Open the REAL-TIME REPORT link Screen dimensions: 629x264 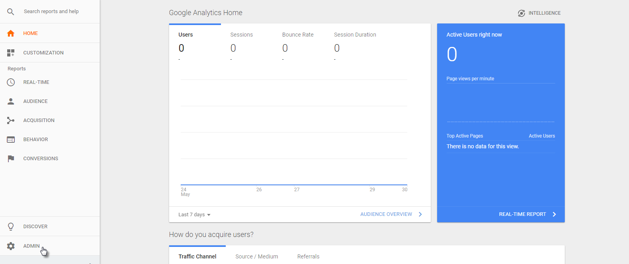click(523, 214)
